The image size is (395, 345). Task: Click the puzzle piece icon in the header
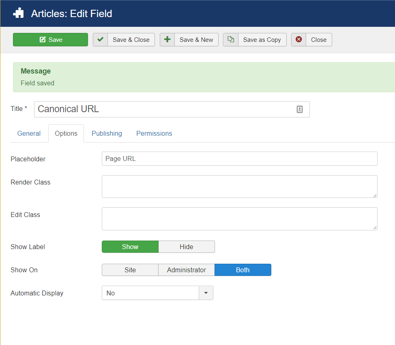click(18, 13)
